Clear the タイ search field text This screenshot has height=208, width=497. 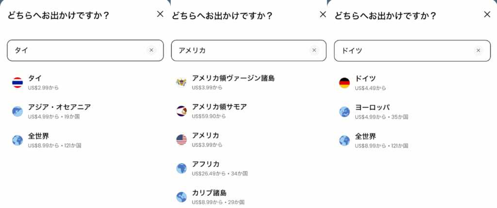tap(151, 50)
